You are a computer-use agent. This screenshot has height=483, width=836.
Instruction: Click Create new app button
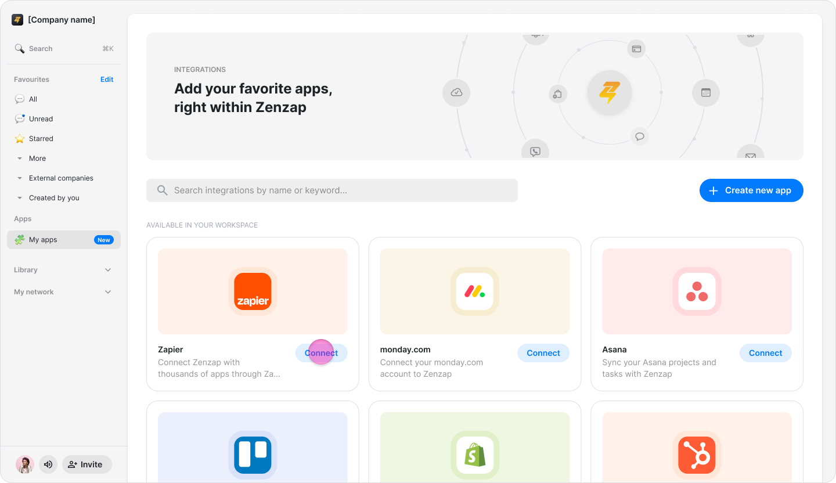click(x=751, y=190)
